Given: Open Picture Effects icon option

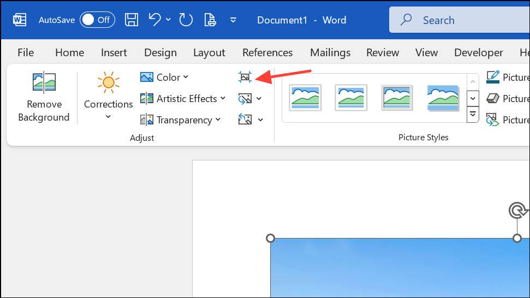Looking at the screenshot, I should click(x=493, y=99).
